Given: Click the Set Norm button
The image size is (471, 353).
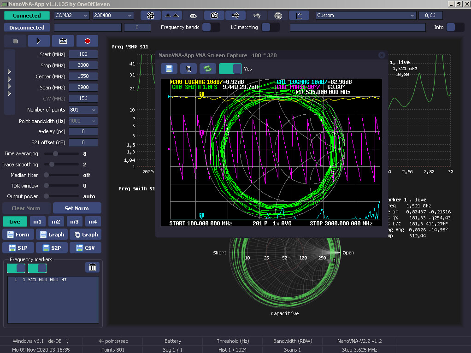Looking at the screenshot, I should click(x=77, y=208).
